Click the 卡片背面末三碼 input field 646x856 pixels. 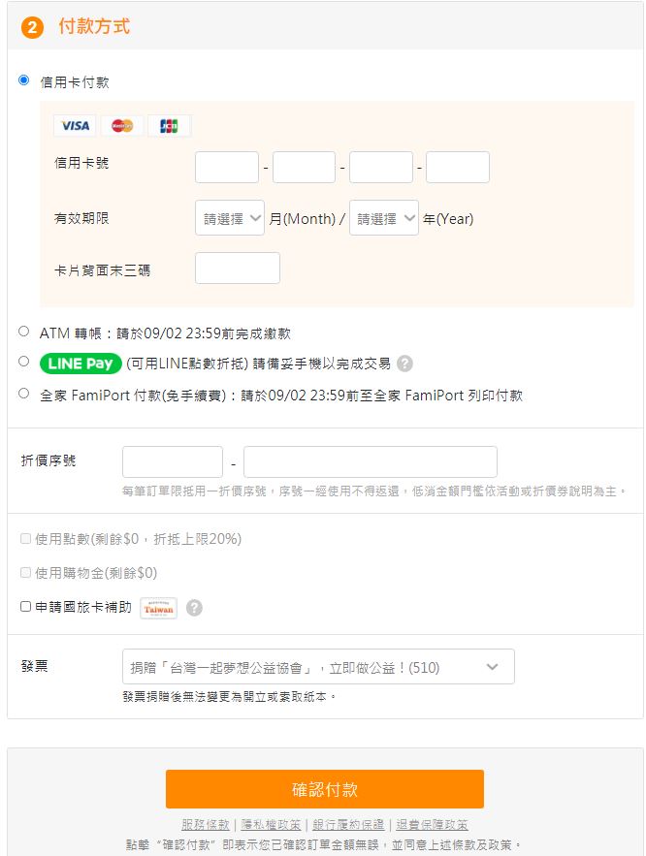click(x=238, y=269)
